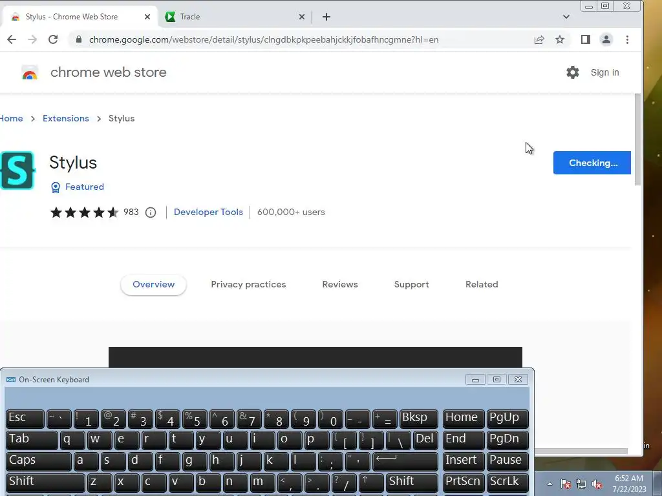Viewport: 662px width, 496px height.
Task: Open the Chrome side panel icon
Action: [x=586, y=39]
